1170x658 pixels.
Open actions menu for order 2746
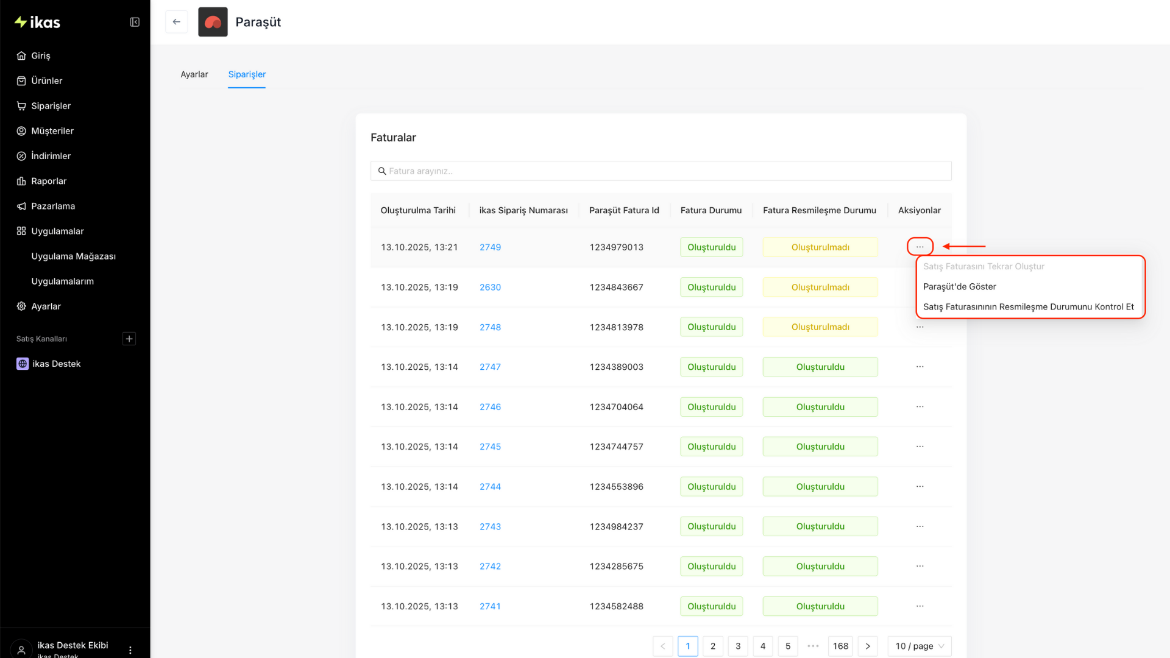tap(920, 407)
